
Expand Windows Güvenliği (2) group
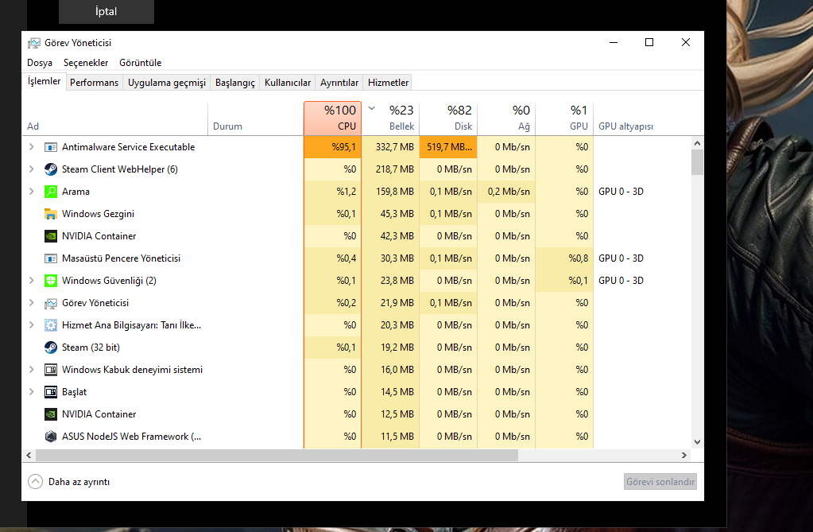[32, 281]
